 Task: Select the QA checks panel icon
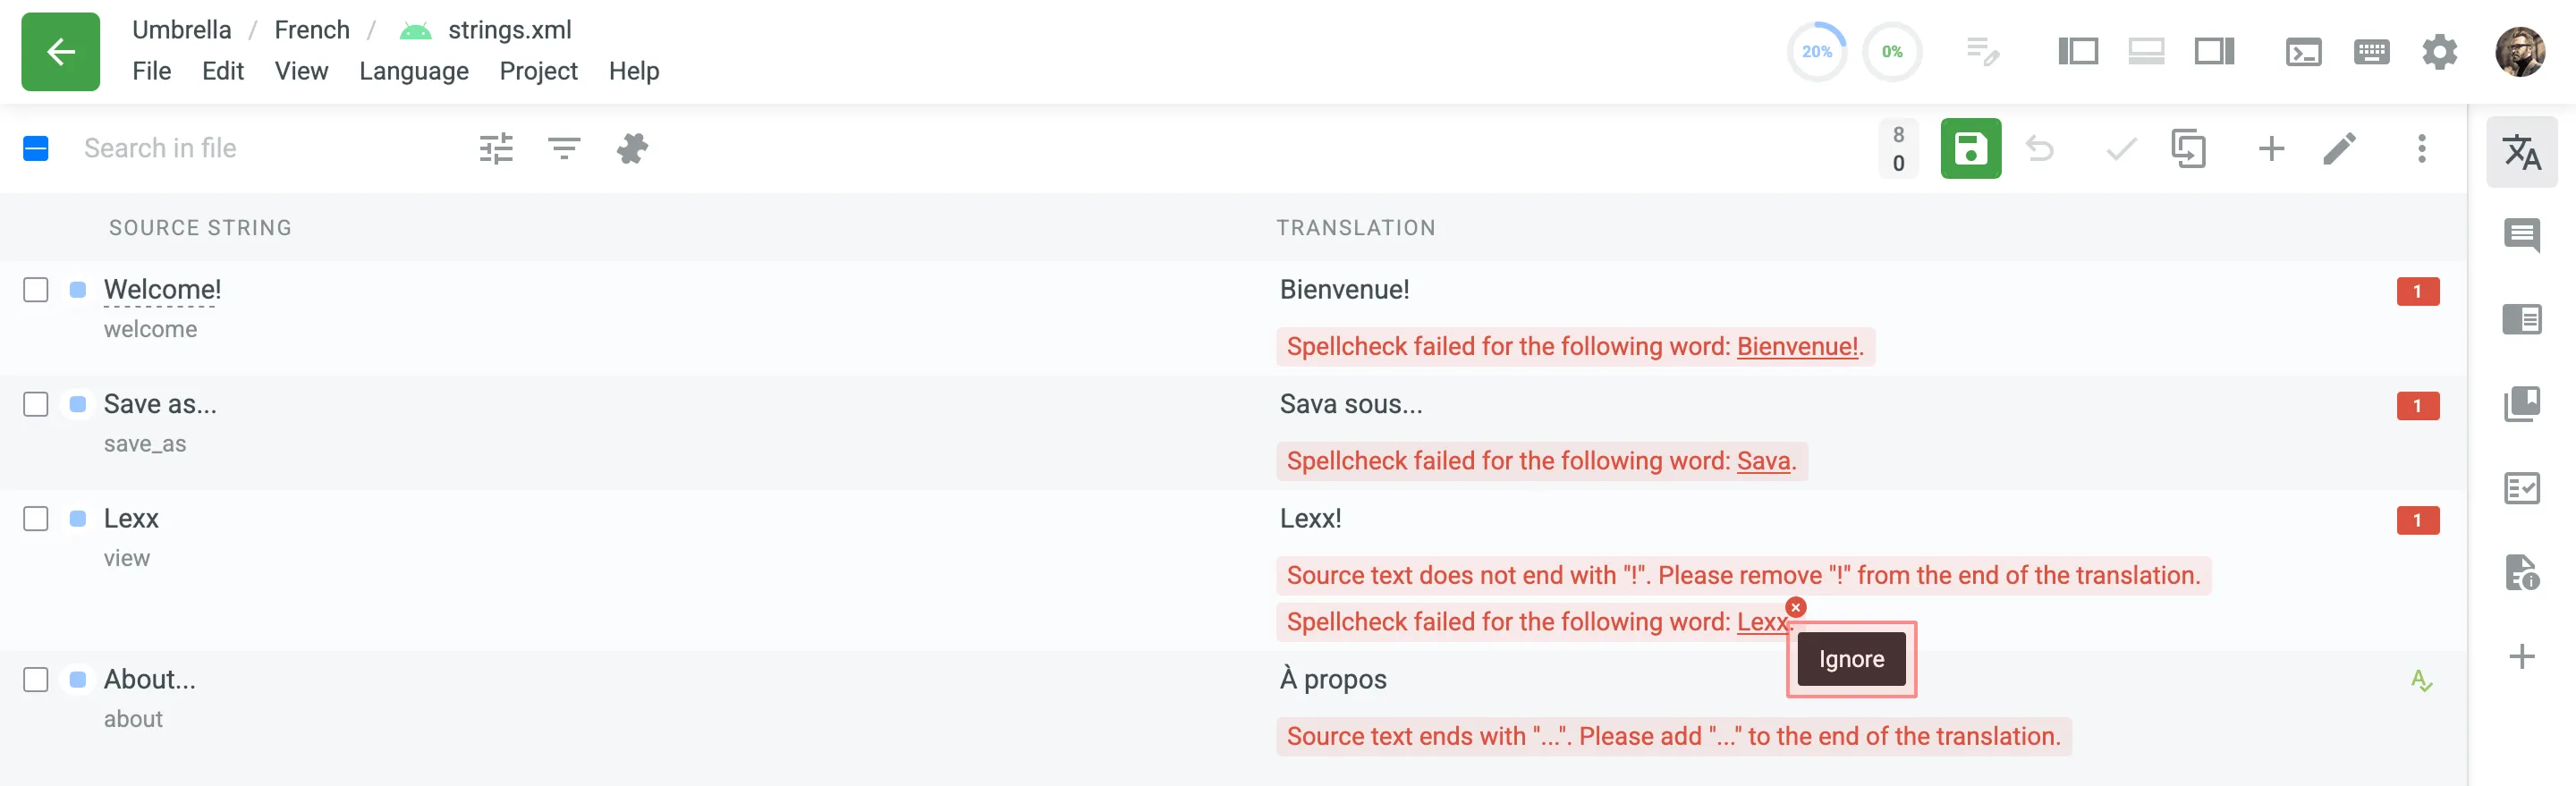click(x=2523, y=488)
